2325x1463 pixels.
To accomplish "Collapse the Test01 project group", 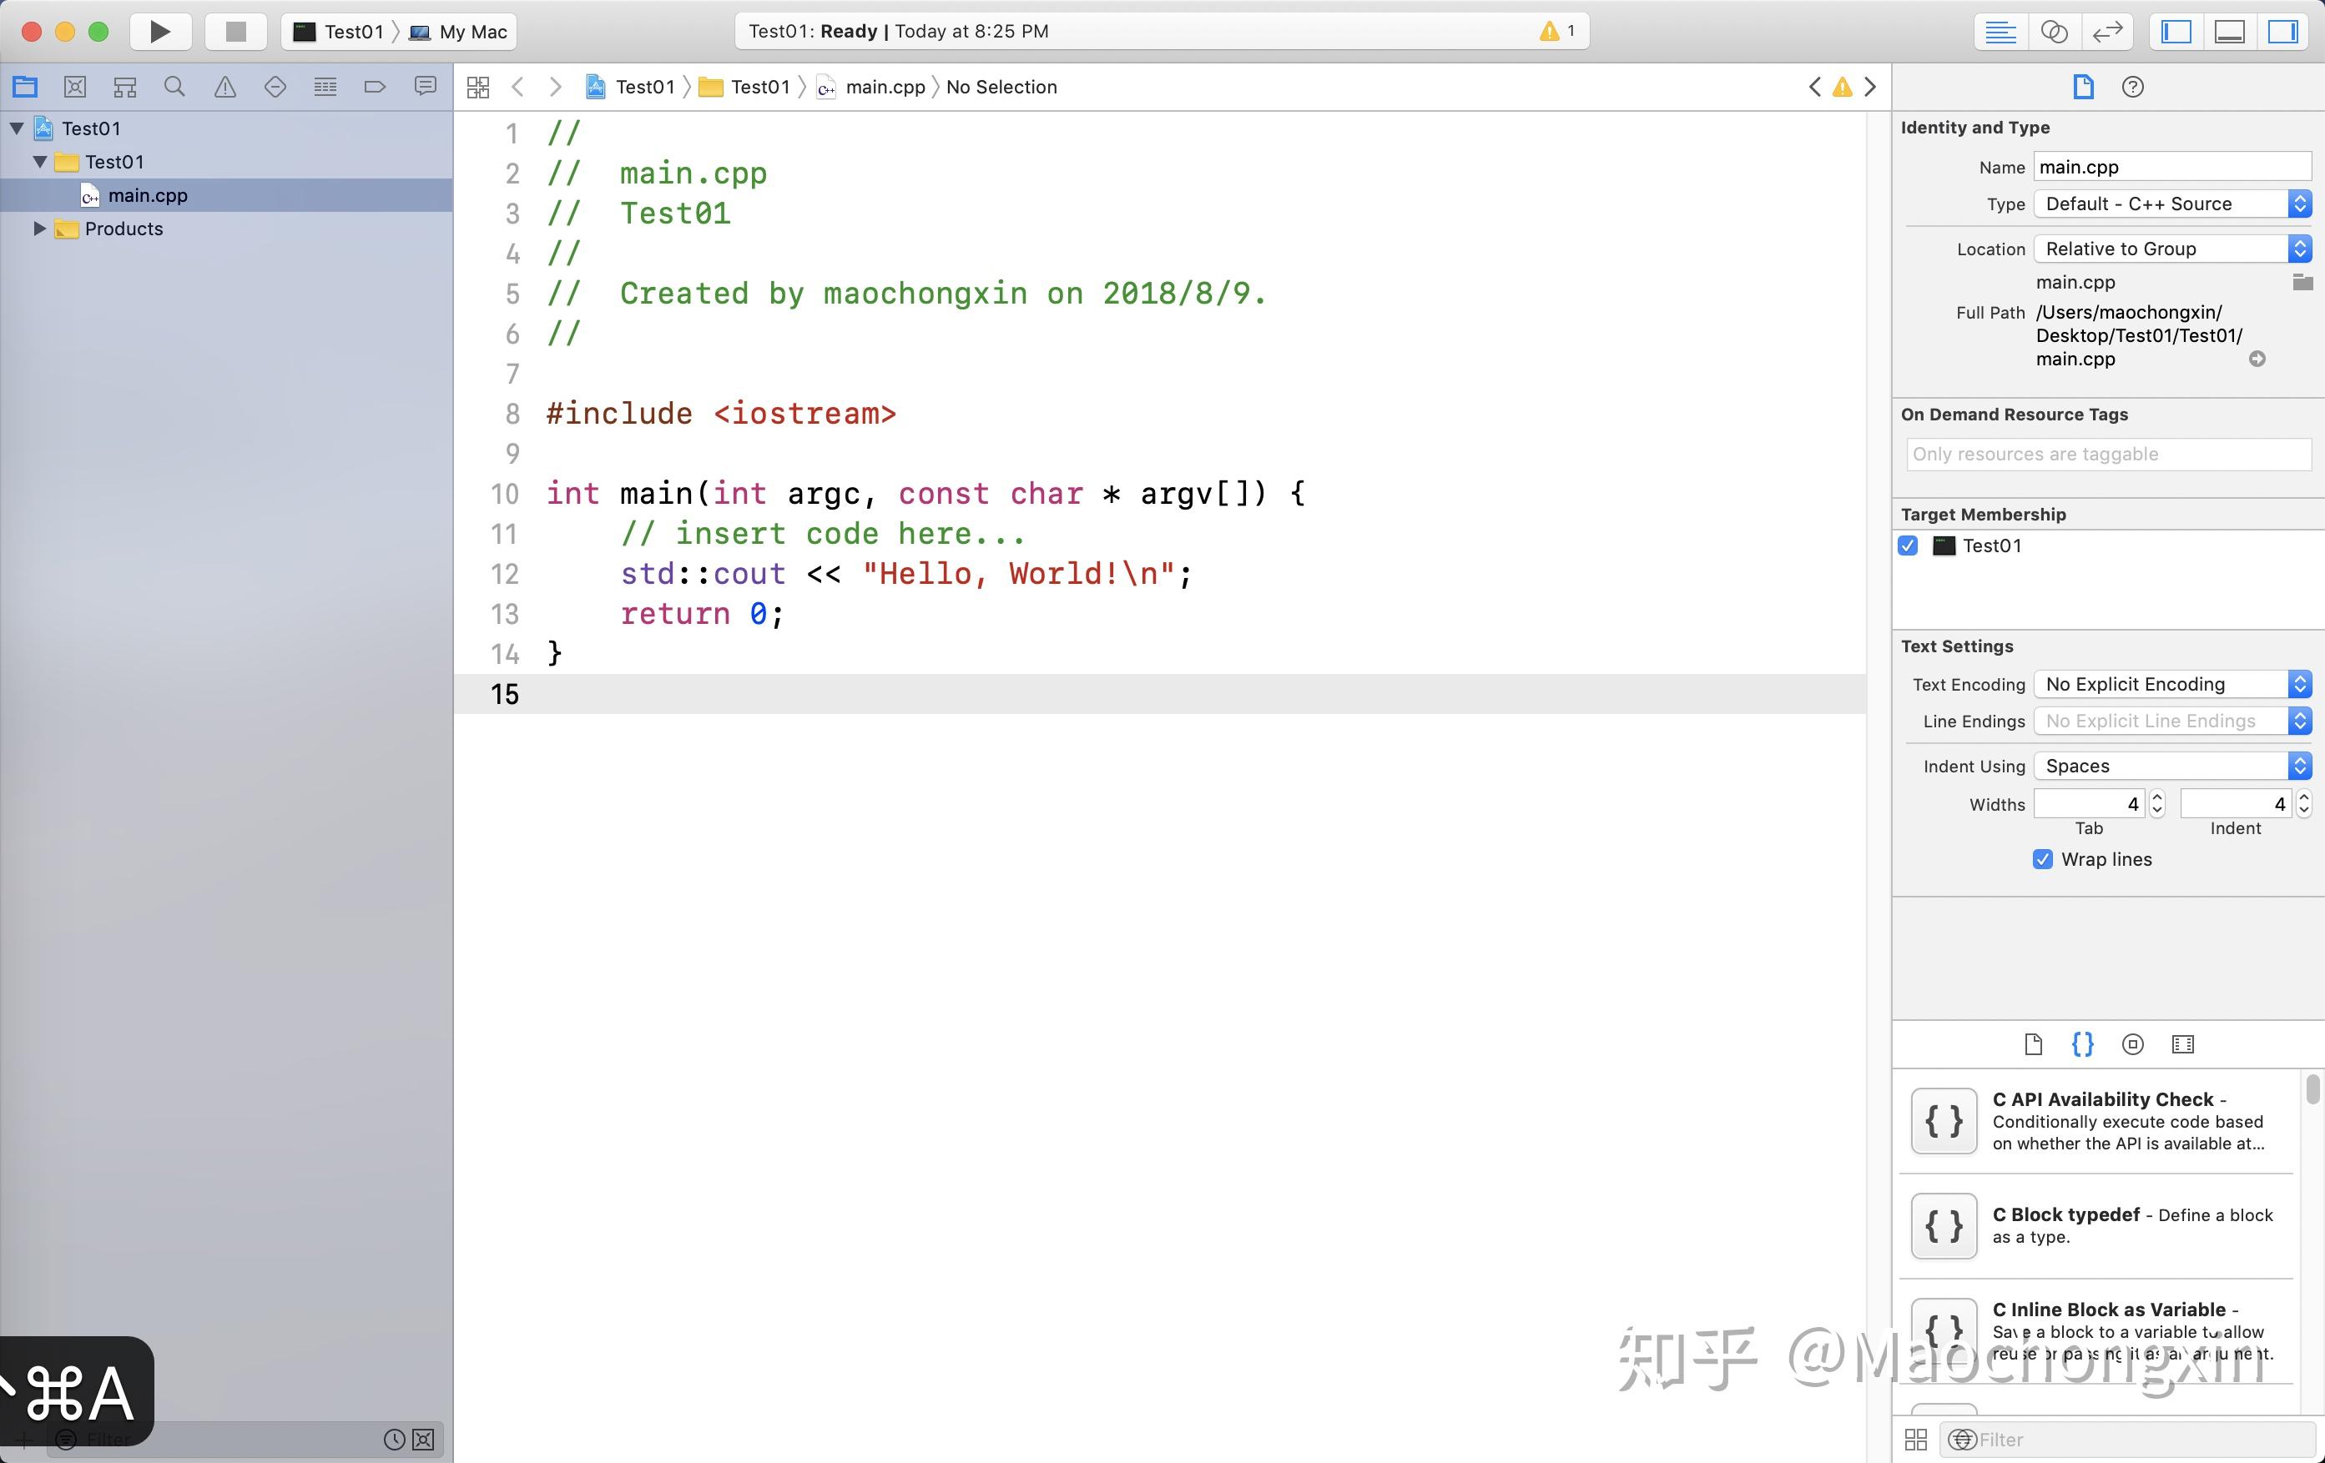I will [x=17, y=128].
